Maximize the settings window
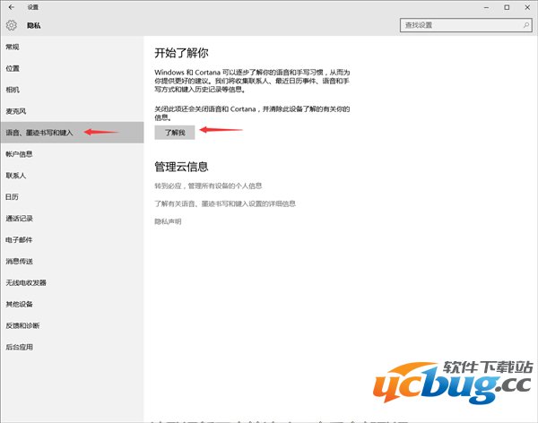The image size is (538, 423). 507,7
